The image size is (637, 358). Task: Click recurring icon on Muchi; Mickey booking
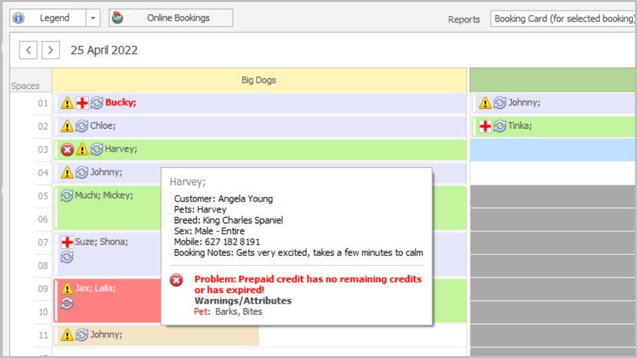click(x=67, y=196)
